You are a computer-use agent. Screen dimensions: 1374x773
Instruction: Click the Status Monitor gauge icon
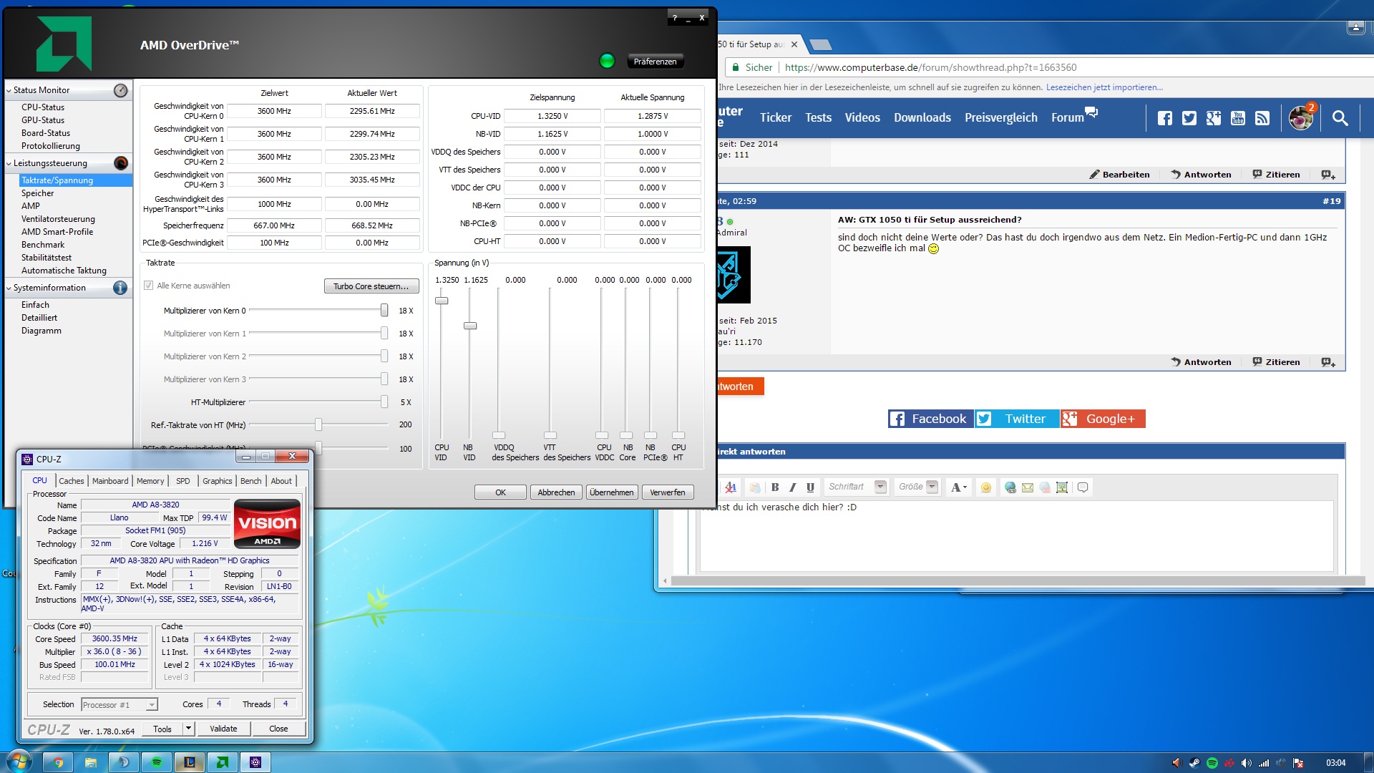pos(121,90)
